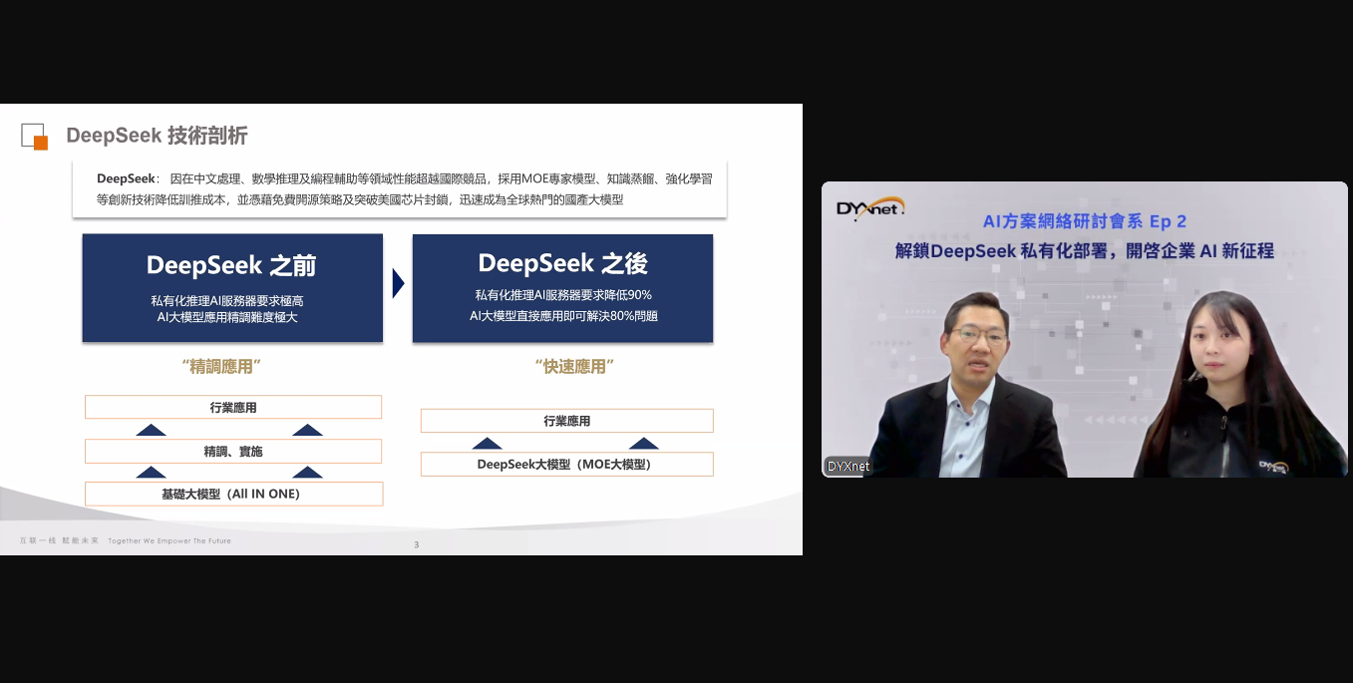Click the arrow between 之前 and 之後 boxes
Viewport: 1353px width, 683px height.
[398, 283]
